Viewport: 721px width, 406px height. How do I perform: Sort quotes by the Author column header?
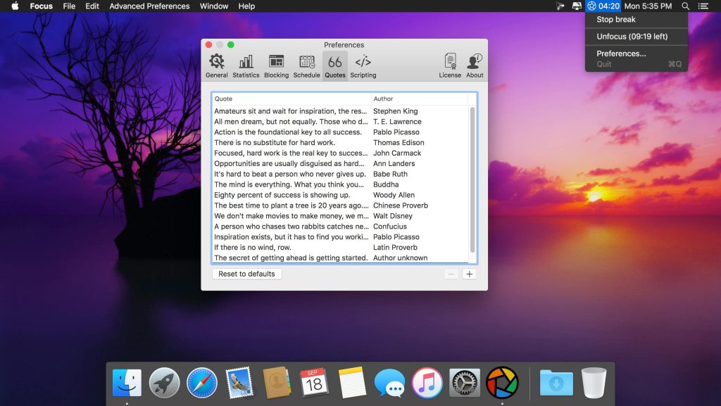[x=419, y=99]
